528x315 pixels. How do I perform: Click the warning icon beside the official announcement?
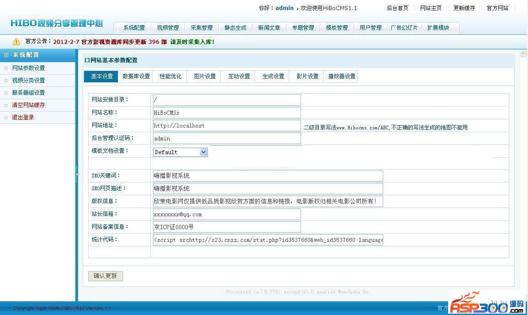tap(16, 42)
